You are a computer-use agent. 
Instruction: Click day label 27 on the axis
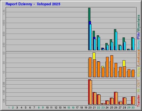coord(120,108)
